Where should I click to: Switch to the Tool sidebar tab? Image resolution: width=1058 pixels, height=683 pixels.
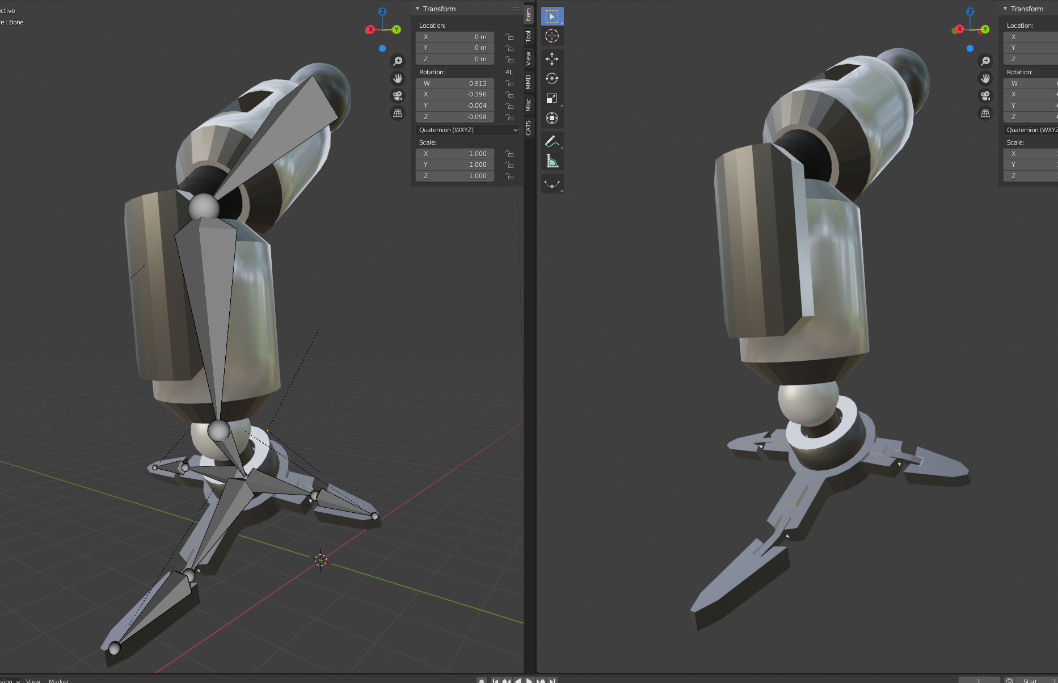tap(528, 36)
